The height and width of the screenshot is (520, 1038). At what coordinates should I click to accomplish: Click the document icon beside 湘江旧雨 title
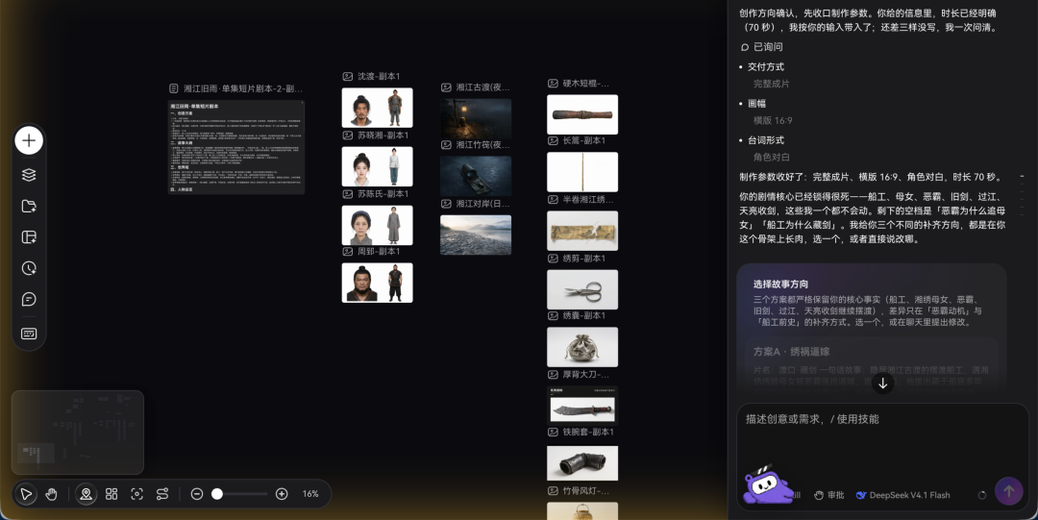click(x=173, y=88)
